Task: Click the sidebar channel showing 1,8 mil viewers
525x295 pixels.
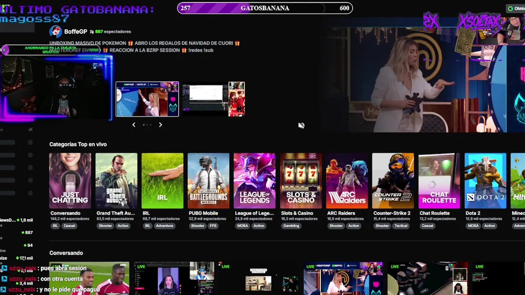Action: (16, 220)
